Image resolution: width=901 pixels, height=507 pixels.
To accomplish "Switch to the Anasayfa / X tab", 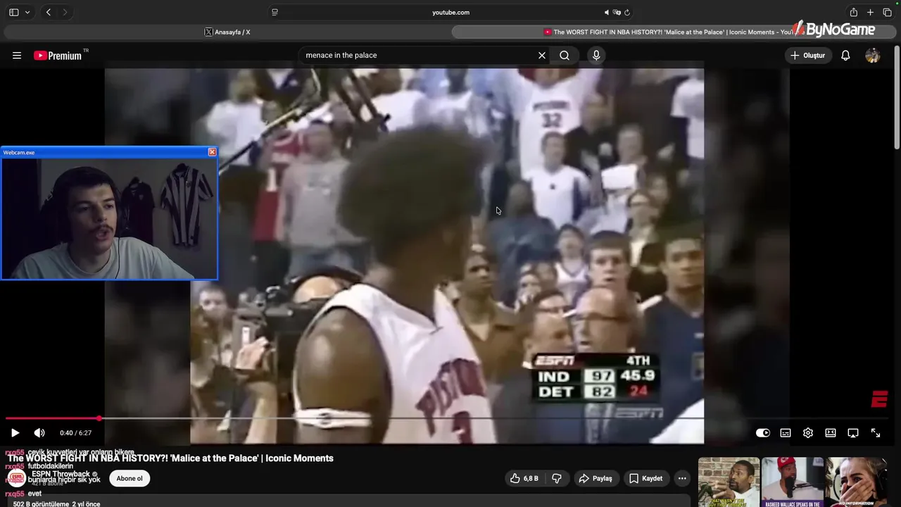I will 227,32.
